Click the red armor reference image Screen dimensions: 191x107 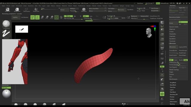click(15, 62)
